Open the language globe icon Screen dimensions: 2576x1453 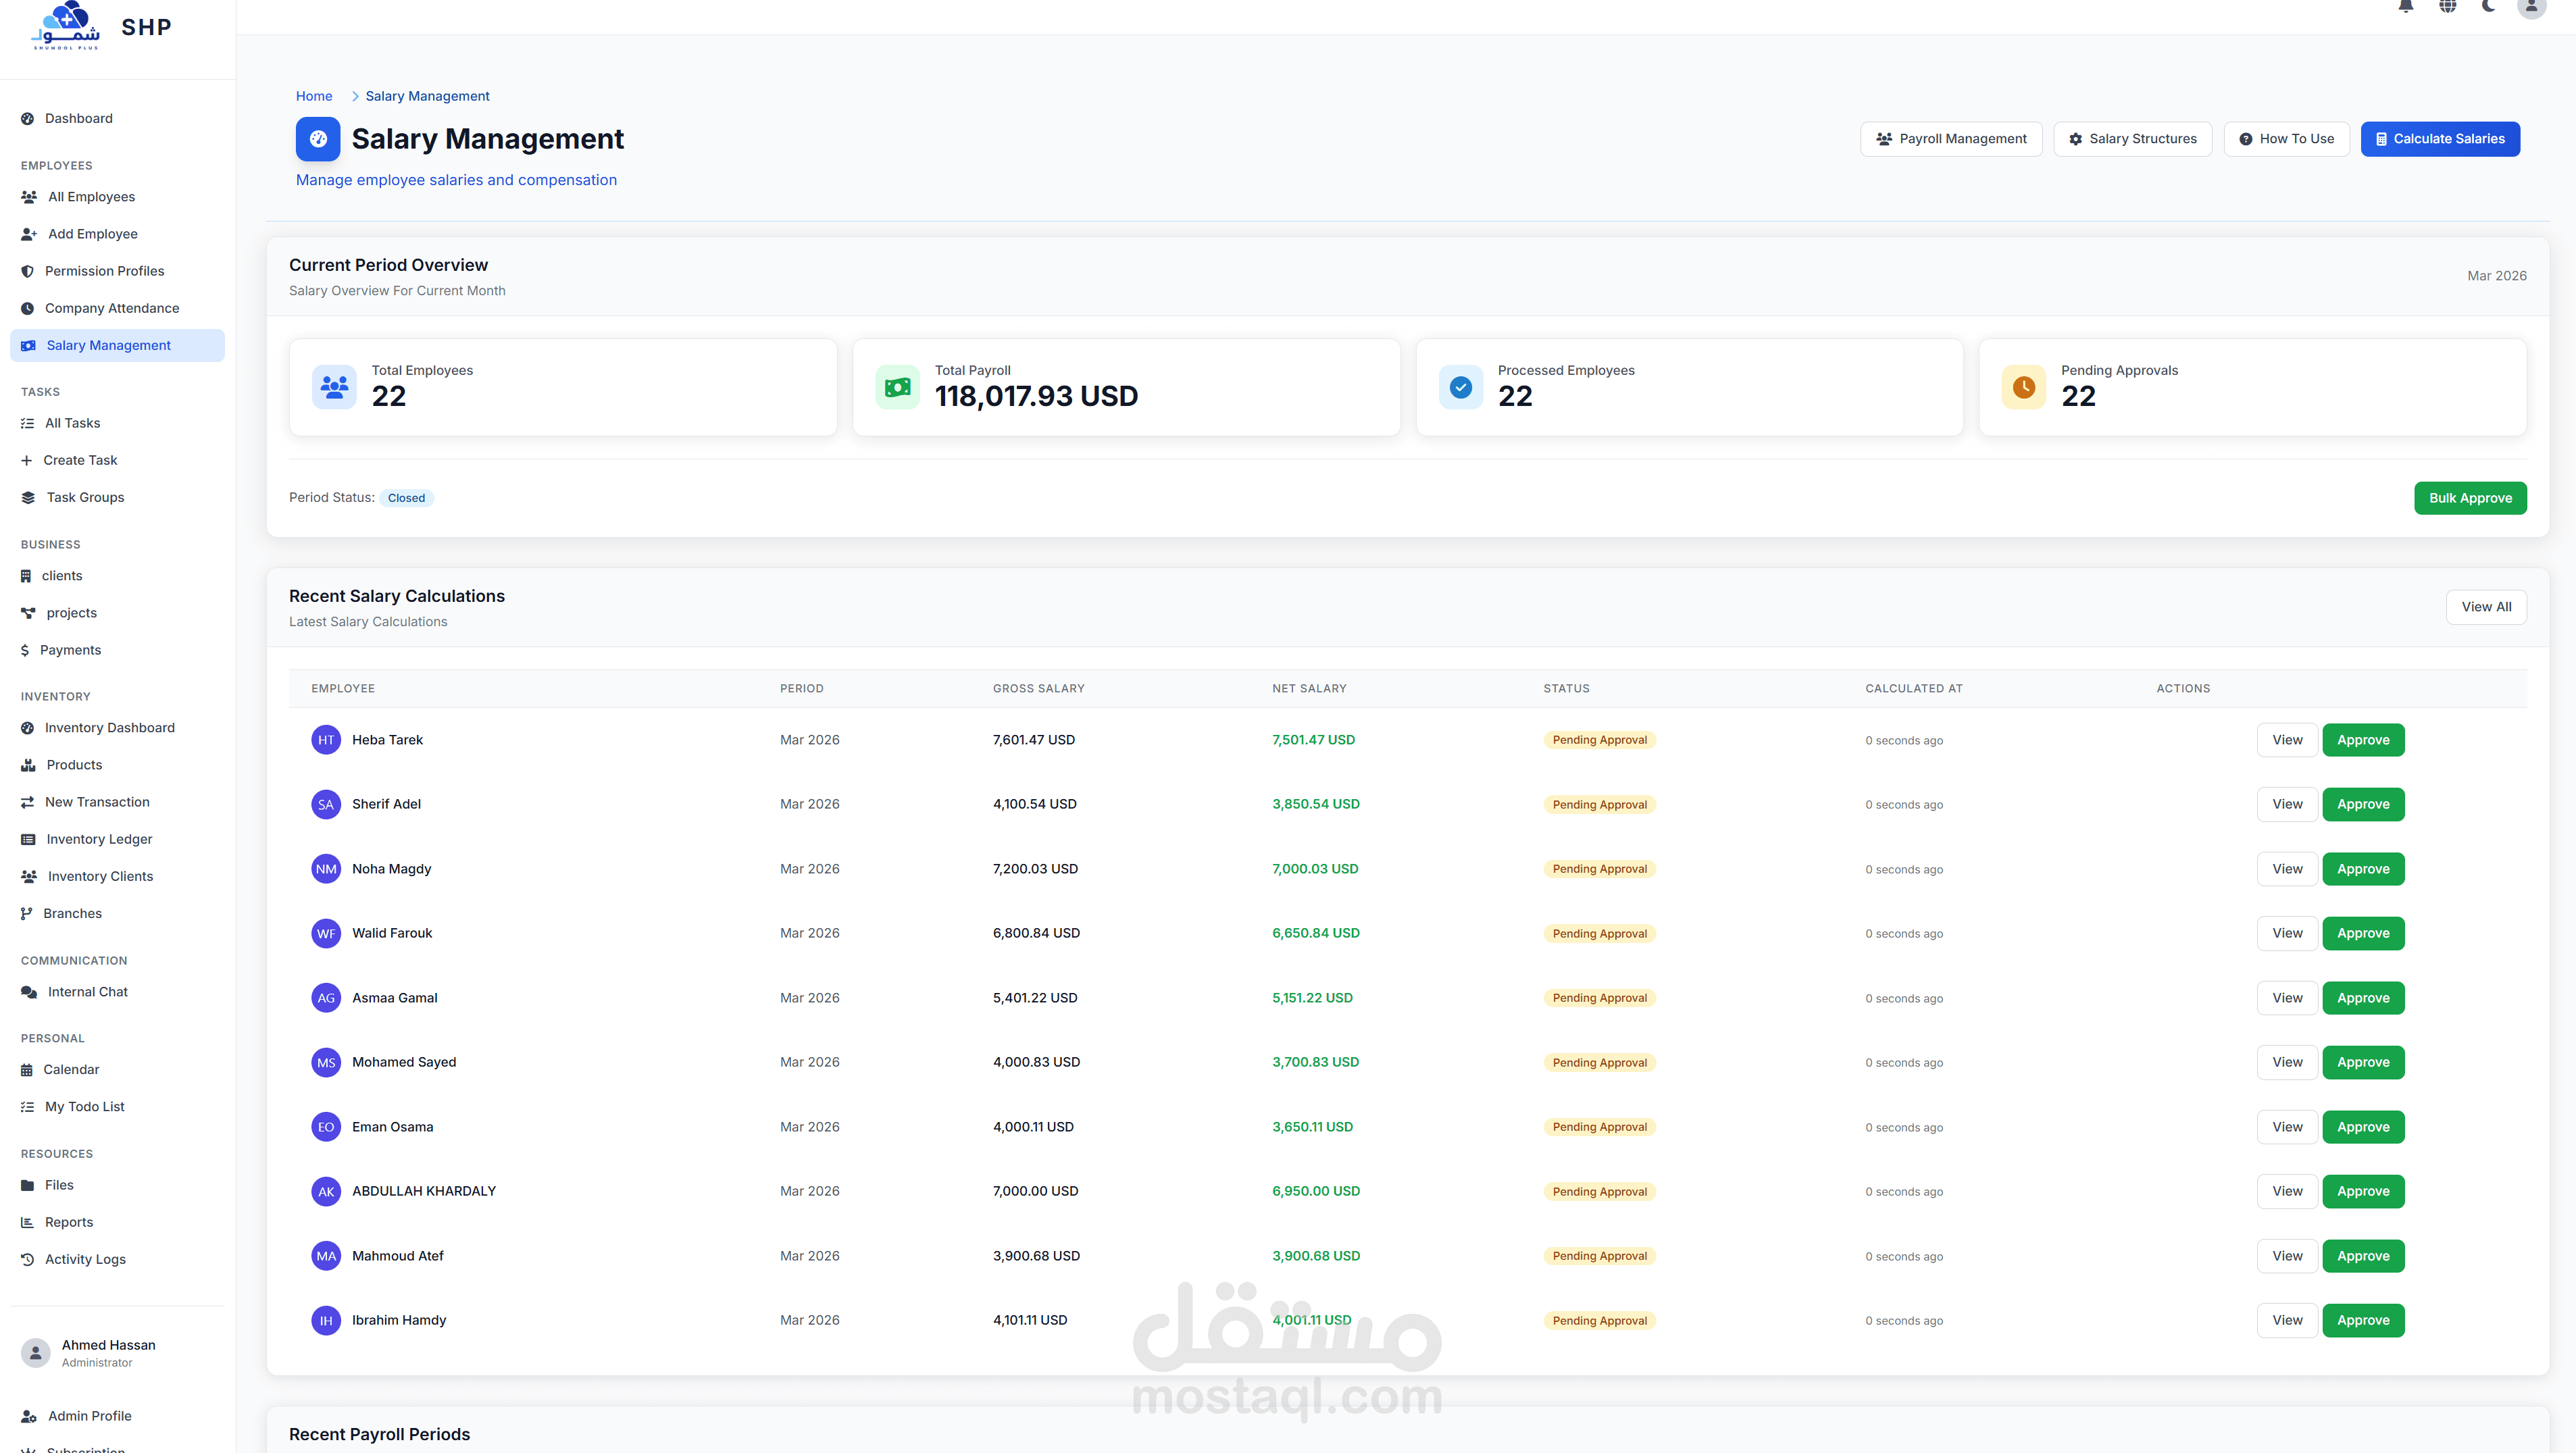point(2447,6)
